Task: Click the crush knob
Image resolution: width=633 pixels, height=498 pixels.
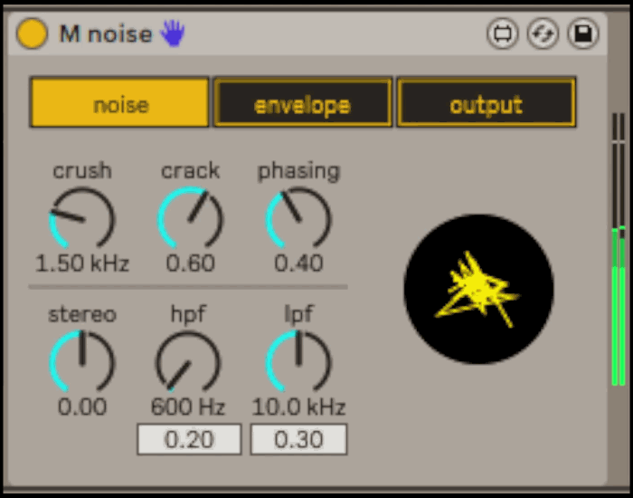Action: (81, 218)
